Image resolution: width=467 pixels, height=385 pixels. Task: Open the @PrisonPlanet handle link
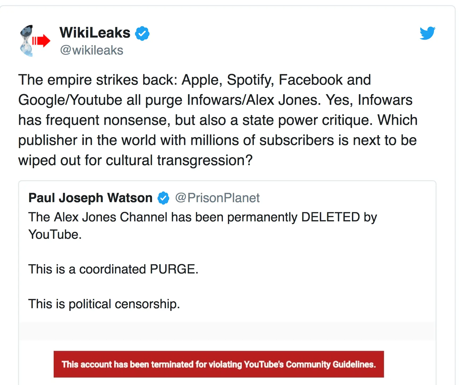tap(217, 198)
